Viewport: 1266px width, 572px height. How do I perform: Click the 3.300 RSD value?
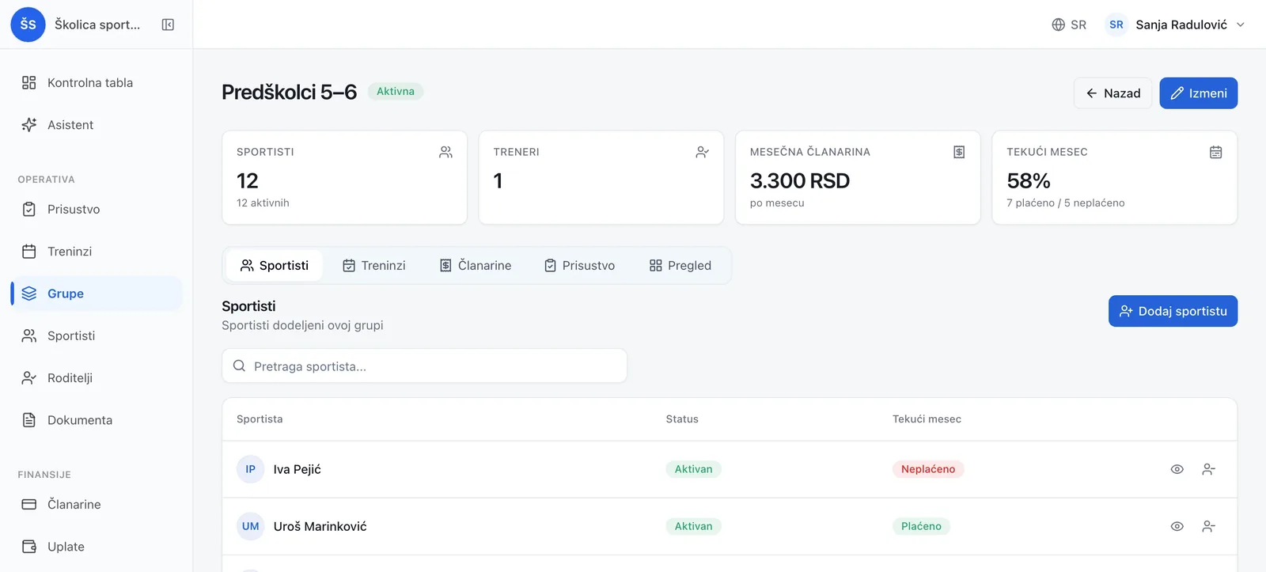coord(799,181)
